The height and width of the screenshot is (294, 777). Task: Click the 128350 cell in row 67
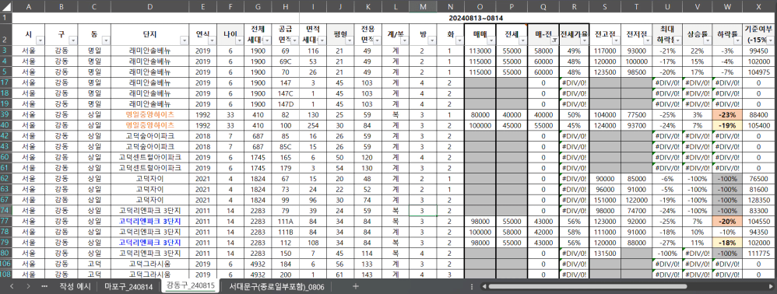[x=759, y=199]
